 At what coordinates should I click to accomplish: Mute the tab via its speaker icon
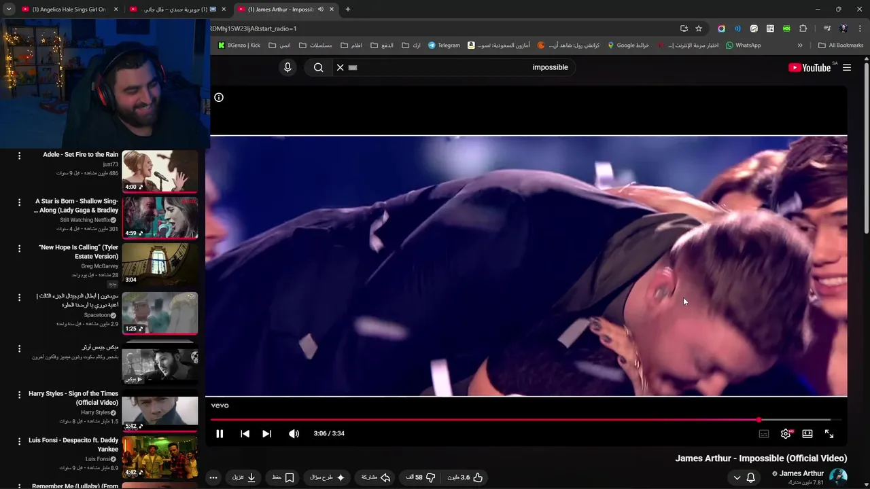[x=321, y=10]
